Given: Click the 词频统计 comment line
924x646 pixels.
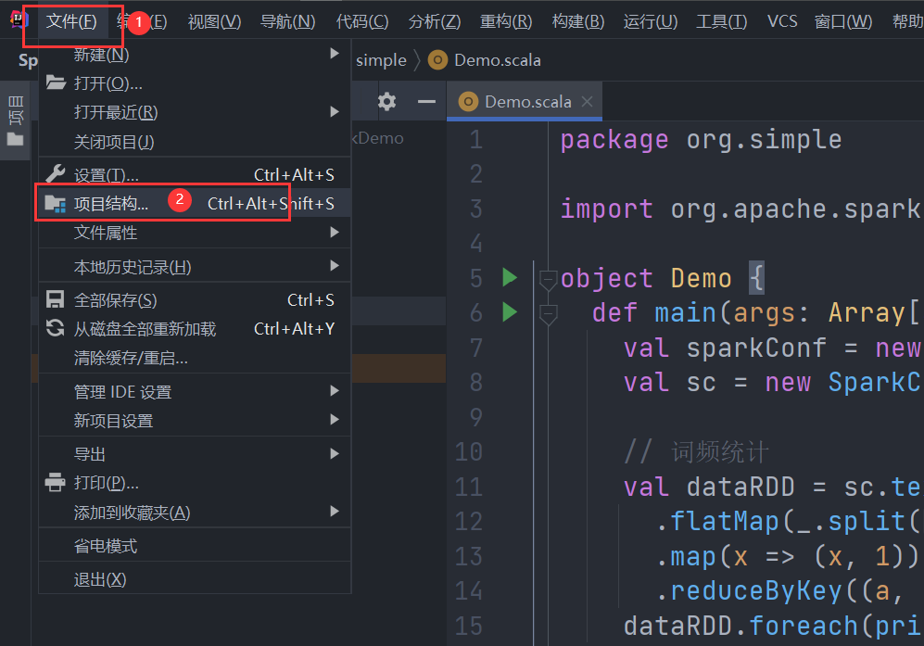Looking at the screenshot, I should click(697, 452).
